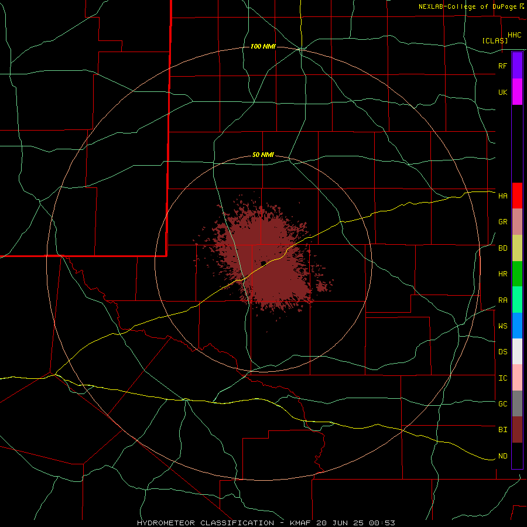Click the 'HR' legend label
Image resolution: width=527 pixels, height=527 pixels.
click(x=503, y=274)
